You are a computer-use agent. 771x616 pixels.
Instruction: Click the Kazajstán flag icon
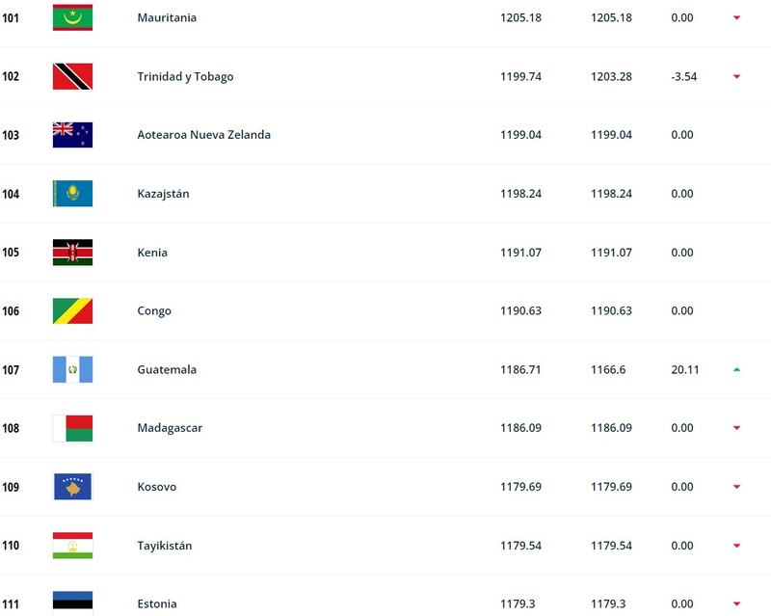pyautogui.click(x=72, y=194)
